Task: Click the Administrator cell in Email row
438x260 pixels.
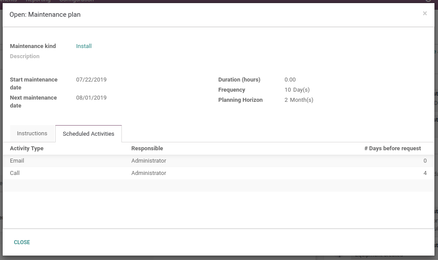Action: click(x=149, y=160)
